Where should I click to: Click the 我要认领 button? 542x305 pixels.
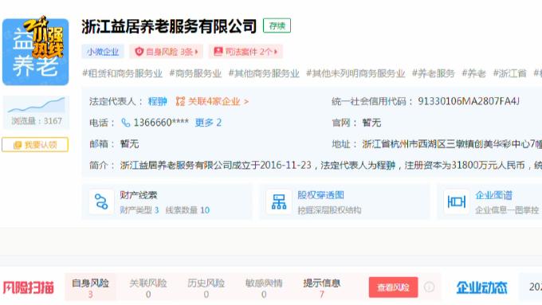click(x=35, y=144)
